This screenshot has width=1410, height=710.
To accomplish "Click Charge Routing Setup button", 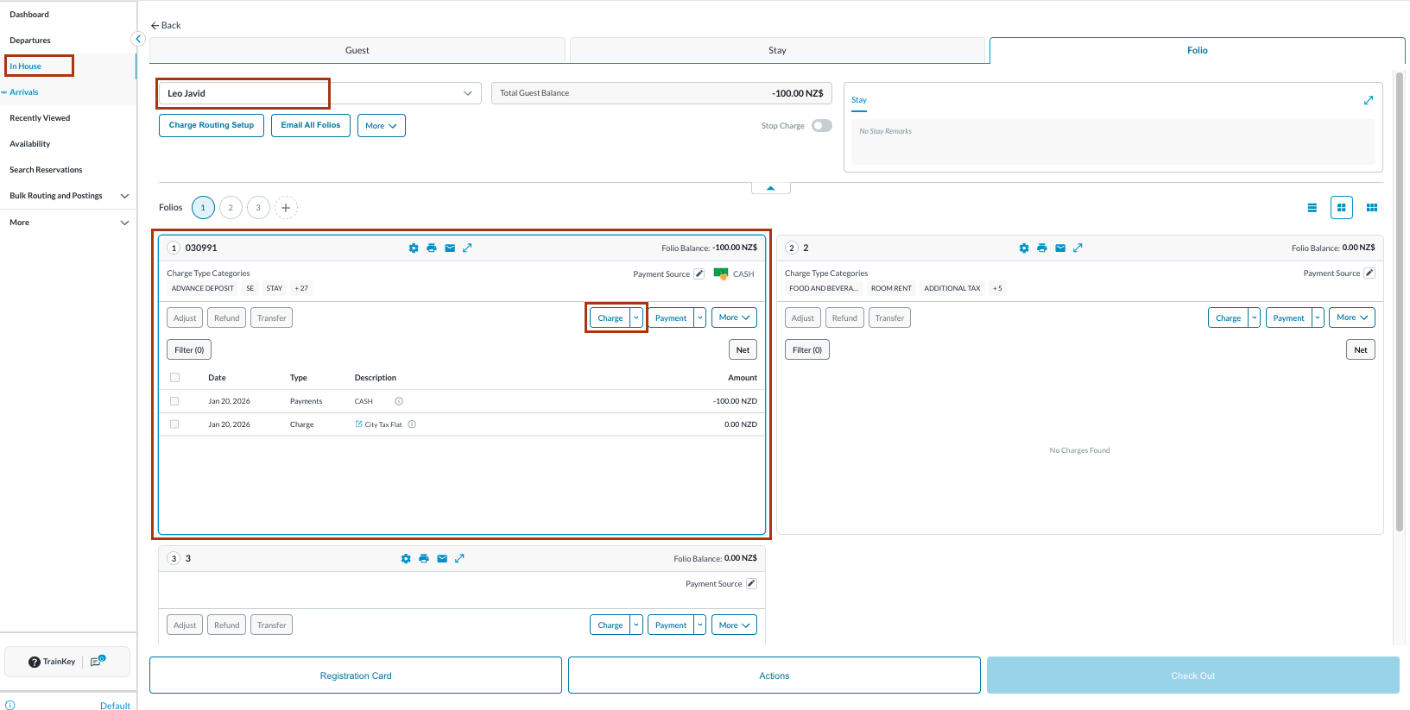I will (212, 125).
